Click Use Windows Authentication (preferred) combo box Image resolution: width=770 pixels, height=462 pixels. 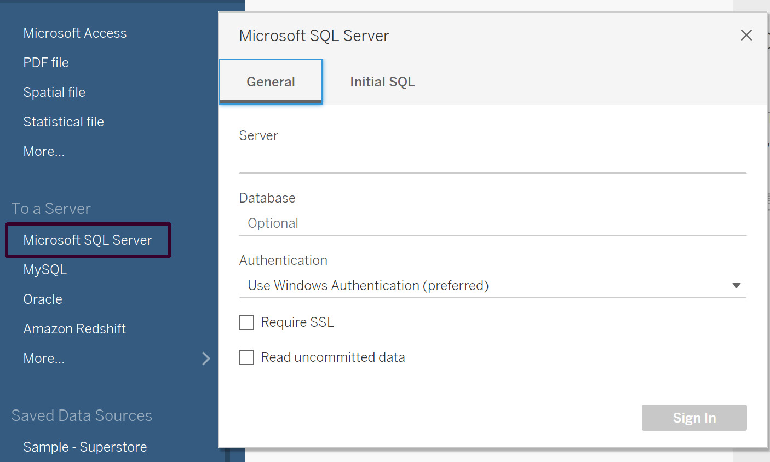coord(493,286)
